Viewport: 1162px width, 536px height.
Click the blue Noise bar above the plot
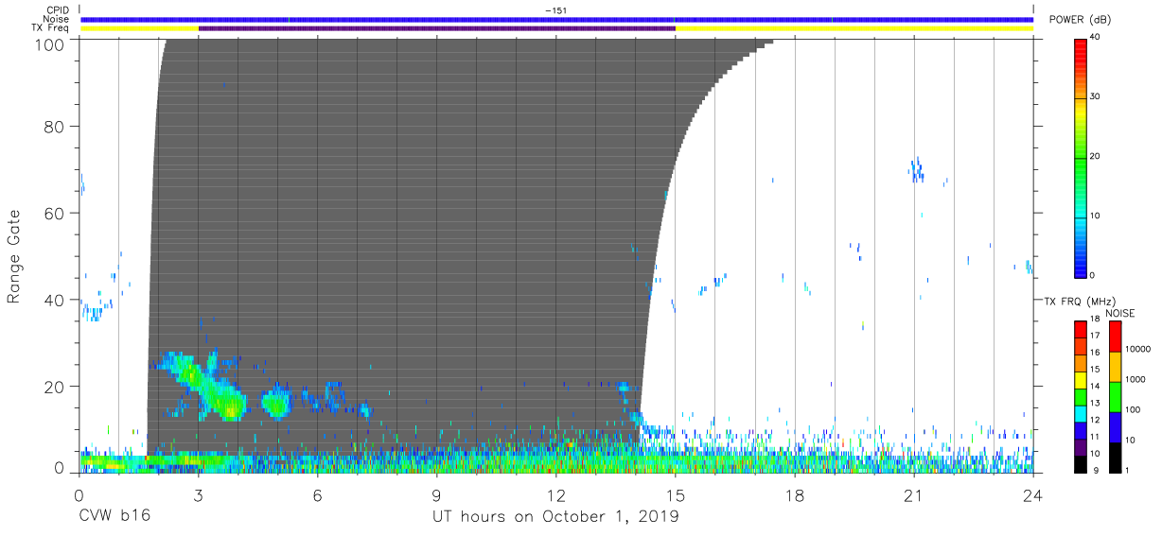pos(556,19)
